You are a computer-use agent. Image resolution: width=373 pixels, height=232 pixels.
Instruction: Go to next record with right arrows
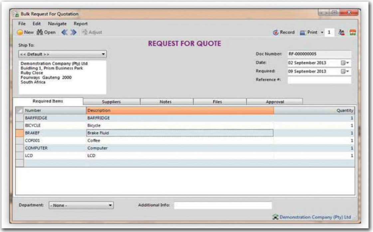[74, 32]
